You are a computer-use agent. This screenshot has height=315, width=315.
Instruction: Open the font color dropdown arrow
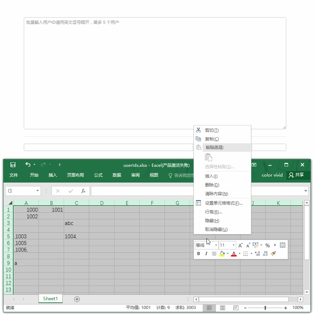pos(239,254)
